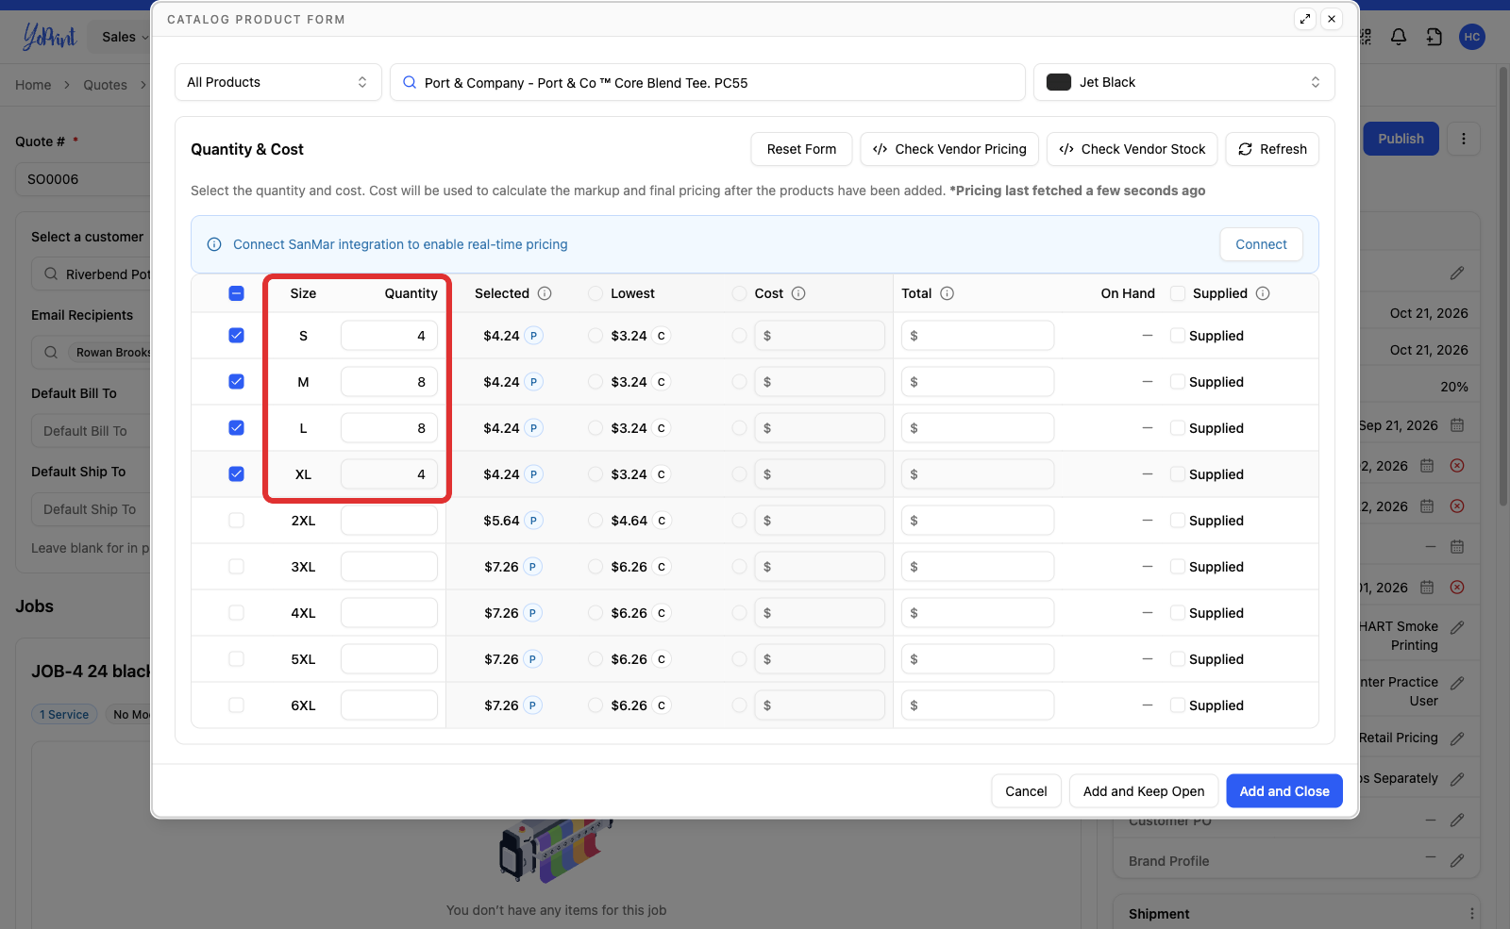Click the Quotes breadcrumb

click(x=105, y=85)
